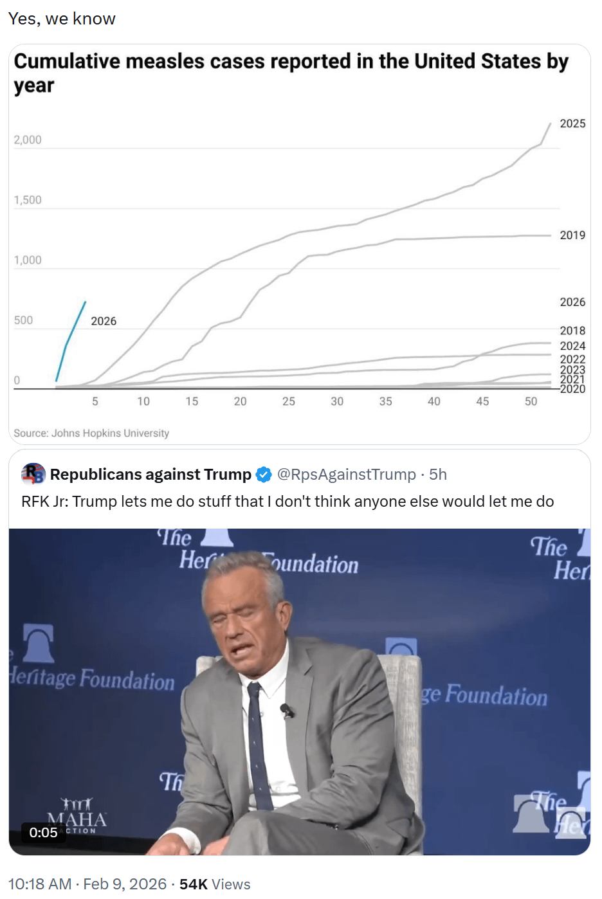Click the "Yes, we know" post text

coord(62,19)
